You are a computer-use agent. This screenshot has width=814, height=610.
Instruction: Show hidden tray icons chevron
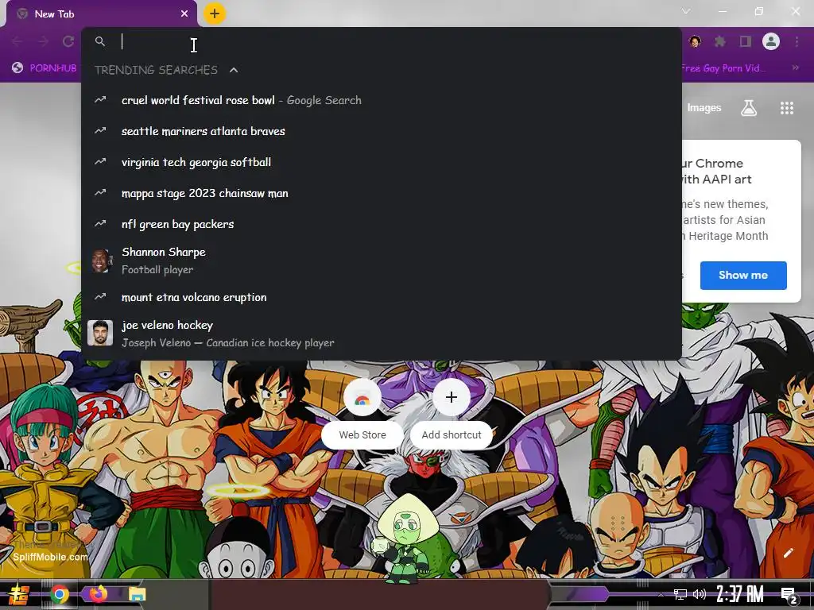(661, 594)
